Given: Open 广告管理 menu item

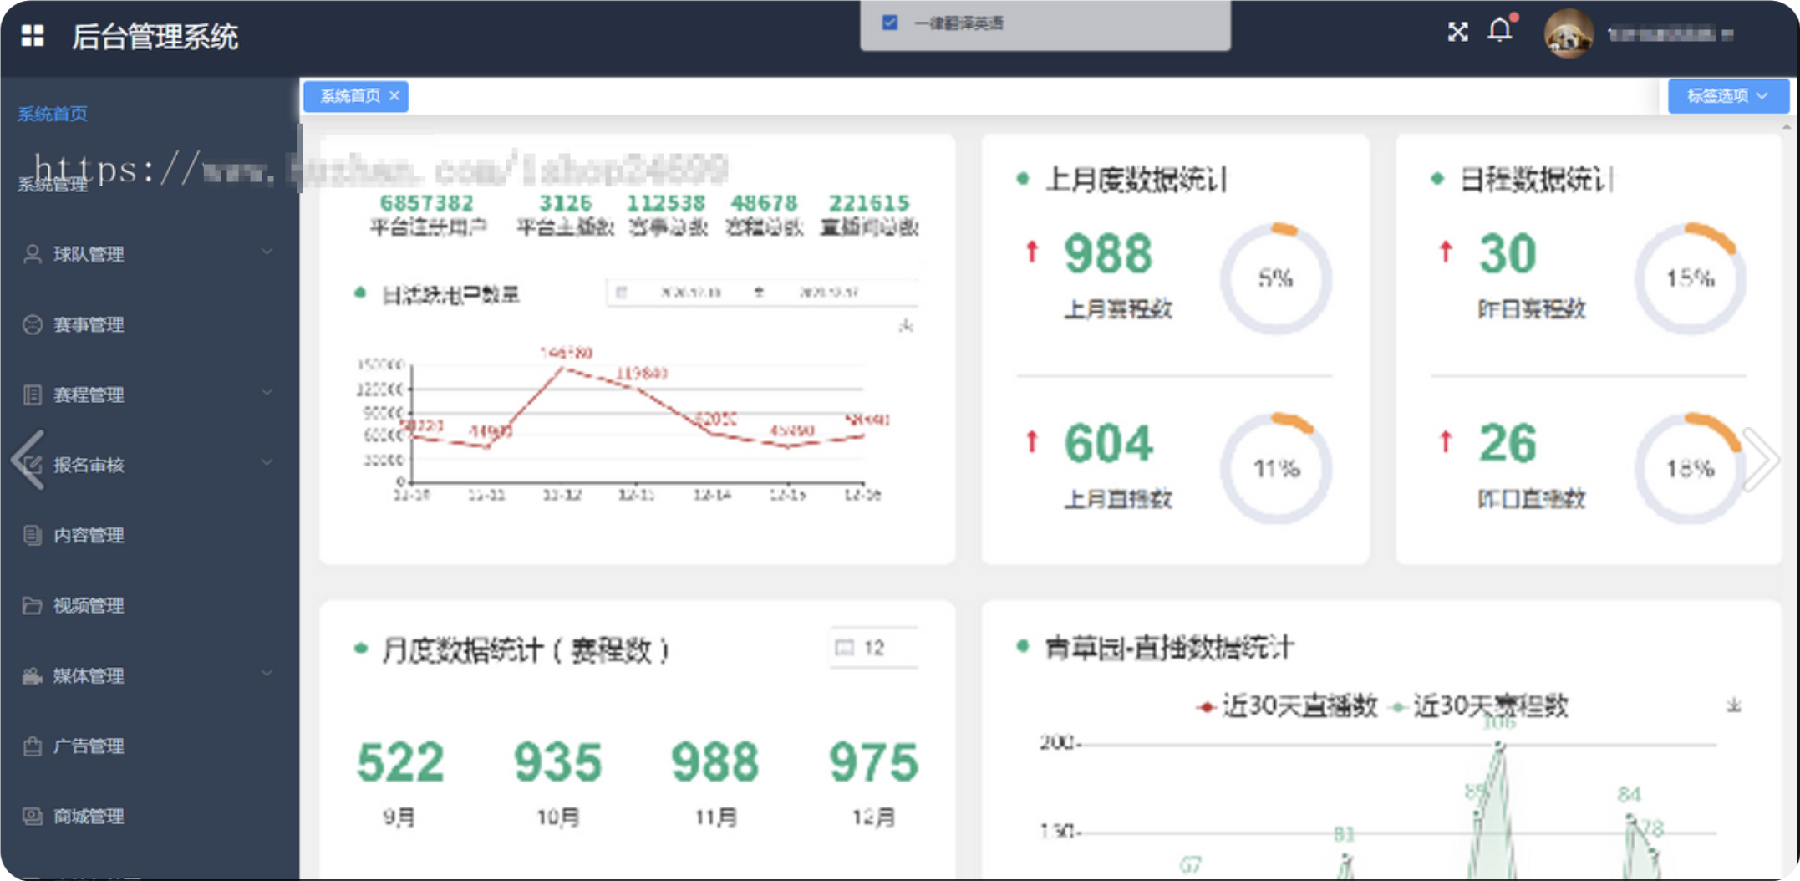Looking at the screenshot, I should [x=89, y=746].
